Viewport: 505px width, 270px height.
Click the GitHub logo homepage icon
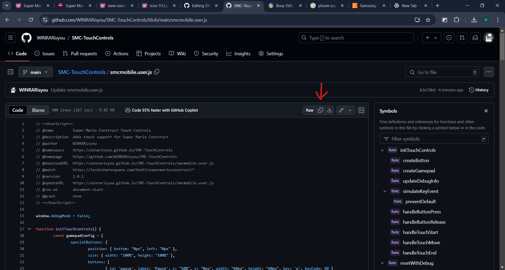coord(26,38)
